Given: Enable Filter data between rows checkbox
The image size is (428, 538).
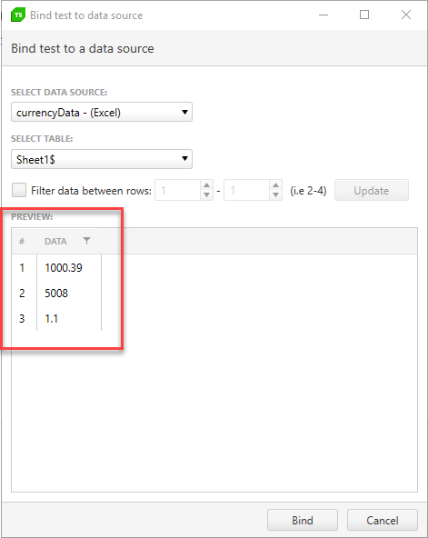Looking at the screenshot, I should tap(19, 190).
